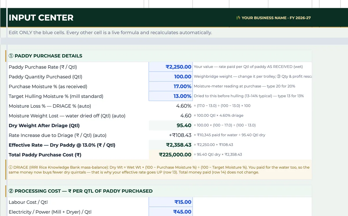348x216 pixels.
Task: Click the Purchase Moisture cell 17.00%
Action: click(x=171, y=87)
